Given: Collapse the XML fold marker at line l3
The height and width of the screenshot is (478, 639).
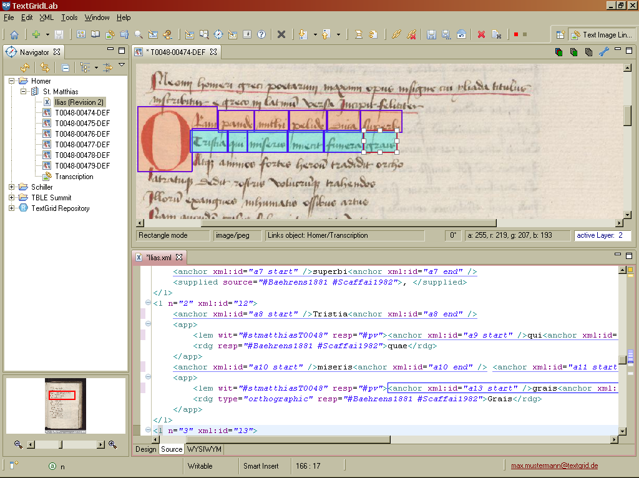Looking at the screenshot, I should [x=148, y=431].
